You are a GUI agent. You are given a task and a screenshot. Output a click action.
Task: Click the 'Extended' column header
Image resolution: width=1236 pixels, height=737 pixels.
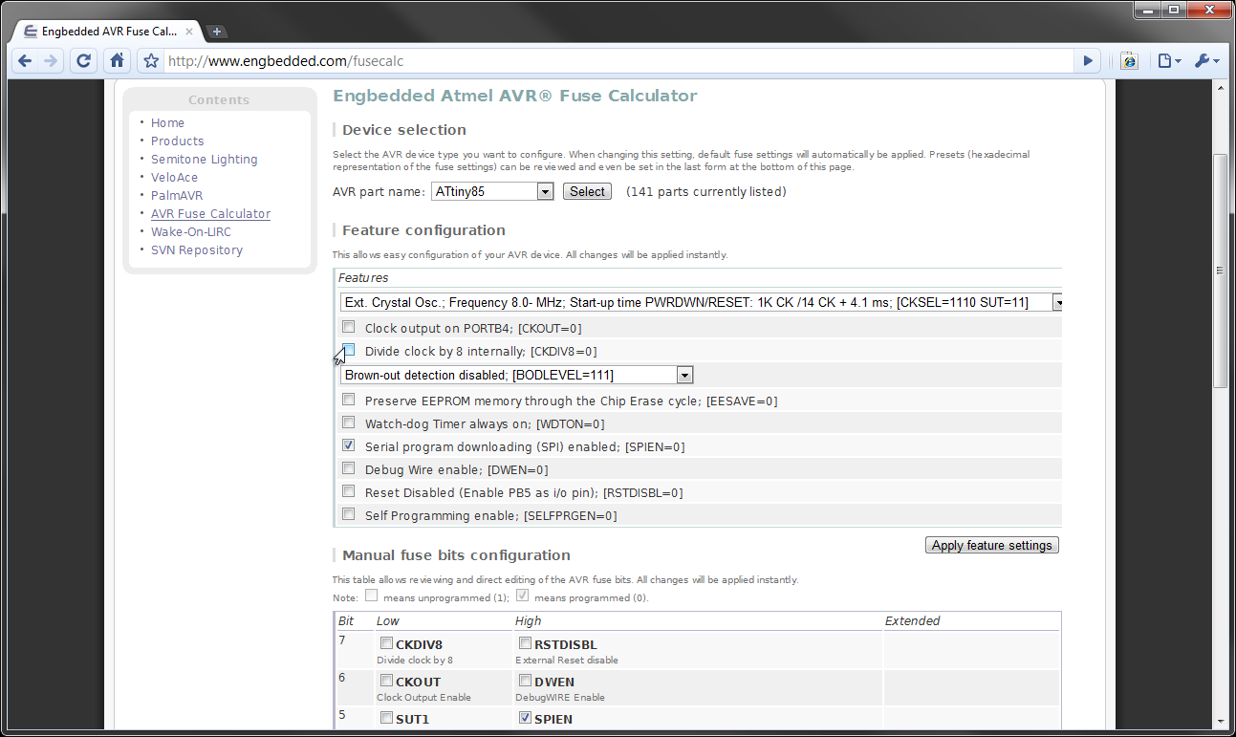click(x=912, y=620)
